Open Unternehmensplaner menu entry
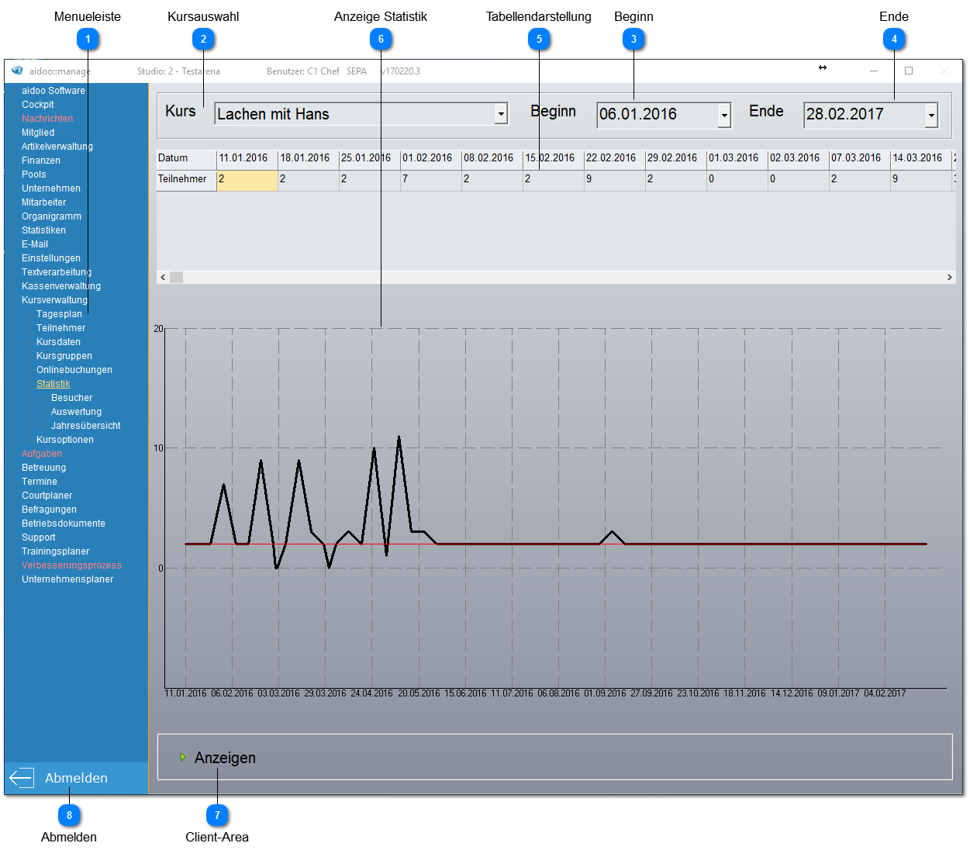The image size is (970, 857). click(x=67, y=579)
